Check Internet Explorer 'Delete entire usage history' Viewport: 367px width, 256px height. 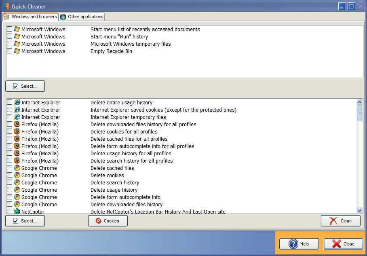point(9,102)
